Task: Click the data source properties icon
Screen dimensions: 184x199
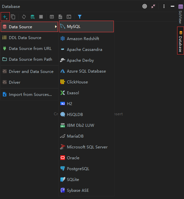Action: 32,17
